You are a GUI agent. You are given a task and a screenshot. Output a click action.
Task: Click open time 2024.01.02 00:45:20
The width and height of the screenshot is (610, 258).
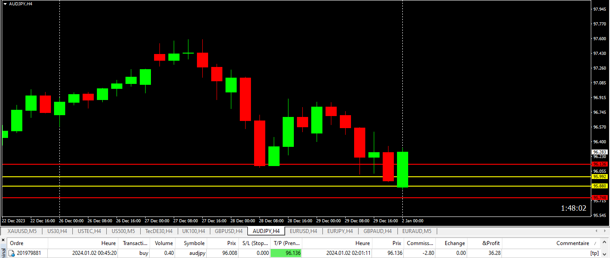tap(95, 253)
